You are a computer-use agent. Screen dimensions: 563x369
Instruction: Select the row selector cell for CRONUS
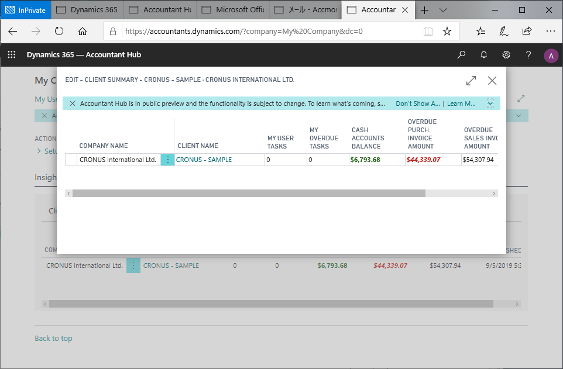click(71, 160)
